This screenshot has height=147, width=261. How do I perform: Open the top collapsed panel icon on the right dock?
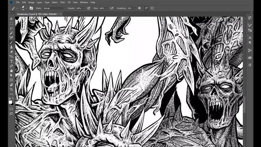click(250, 18)
